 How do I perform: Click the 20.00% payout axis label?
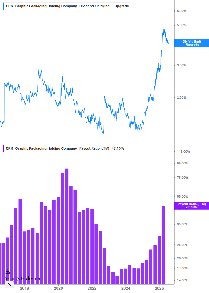point(182,258)
